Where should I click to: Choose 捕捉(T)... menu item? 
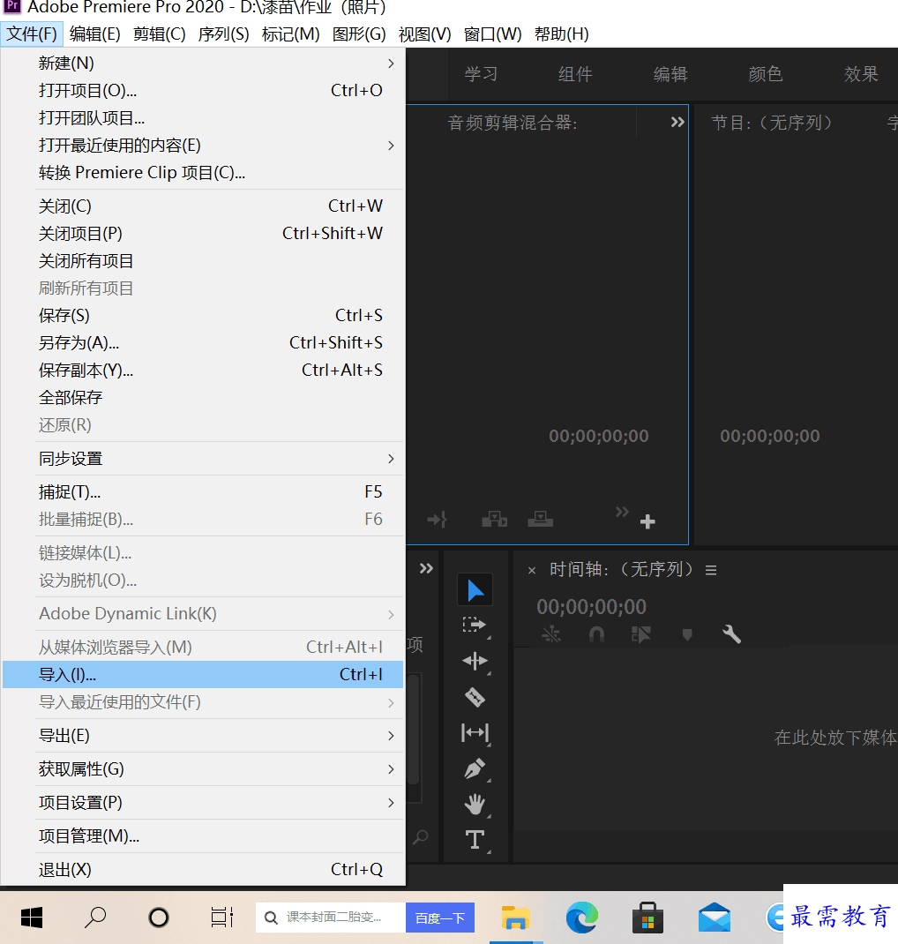[x=203, y=492]
